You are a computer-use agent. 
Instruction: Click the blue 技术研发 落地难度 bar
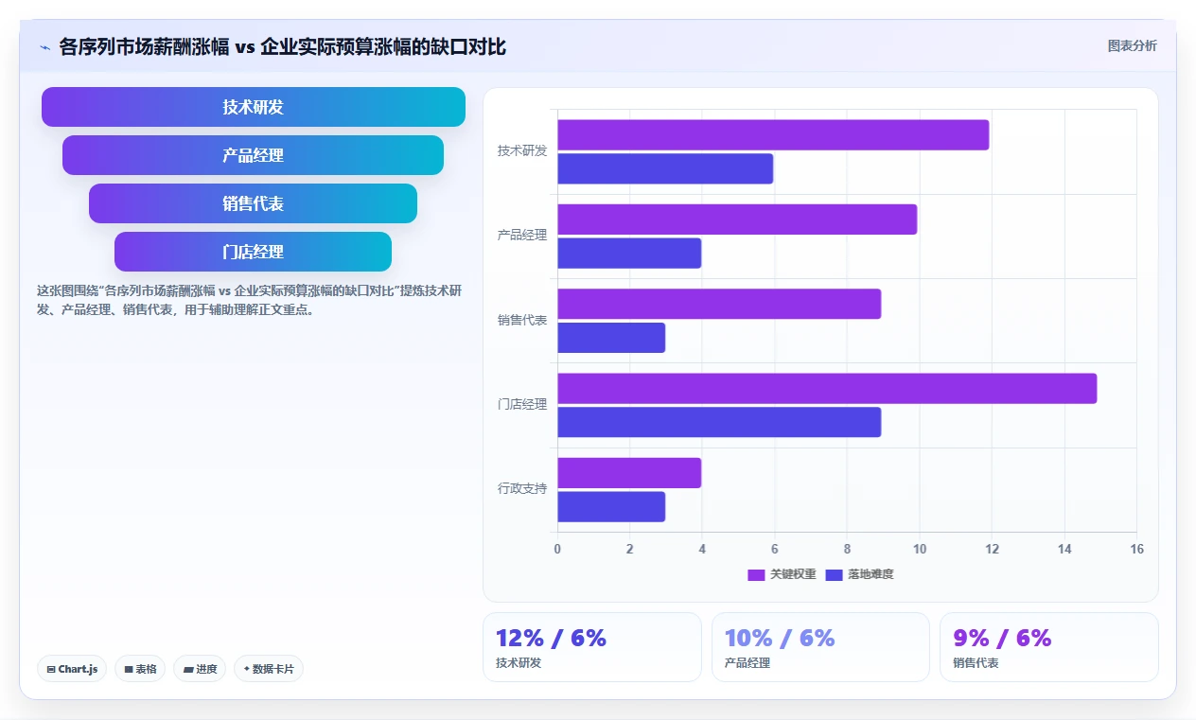coord(665,168)
